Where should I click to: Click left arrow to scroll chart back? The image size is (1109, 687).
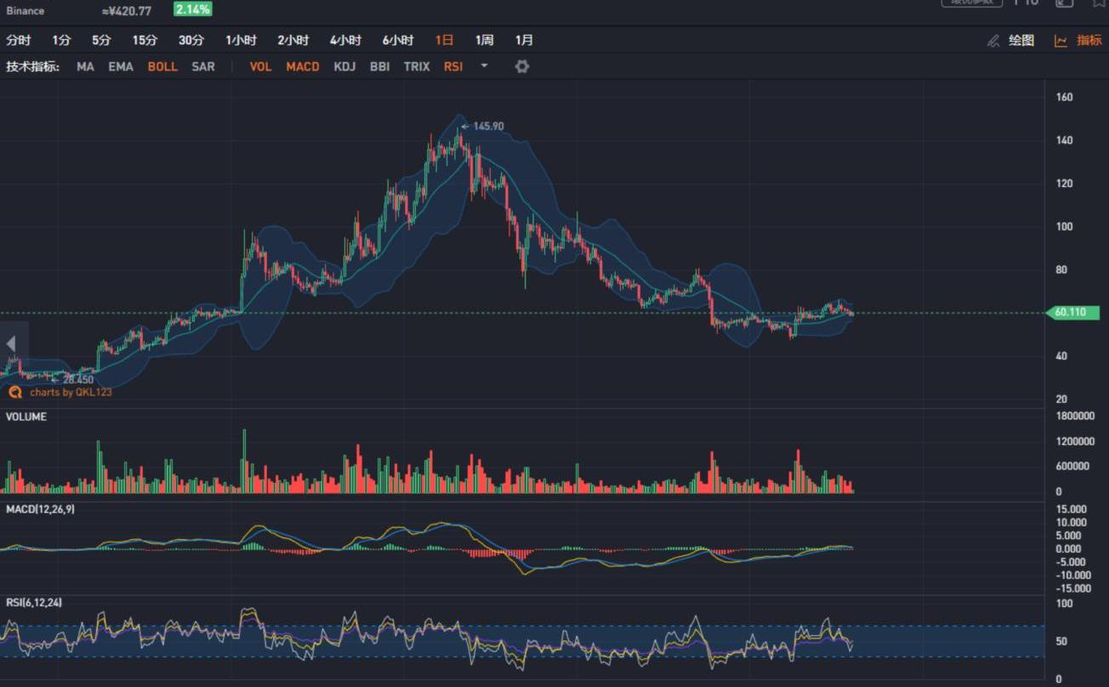11,343
